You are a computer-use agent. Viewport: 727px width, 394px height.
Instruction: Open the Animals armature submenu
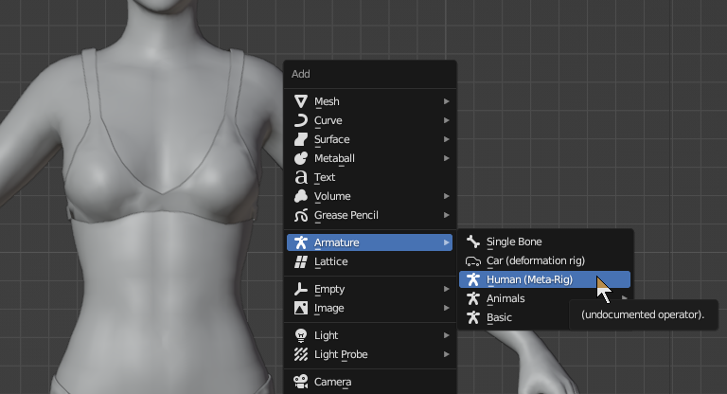coord(545,298)
